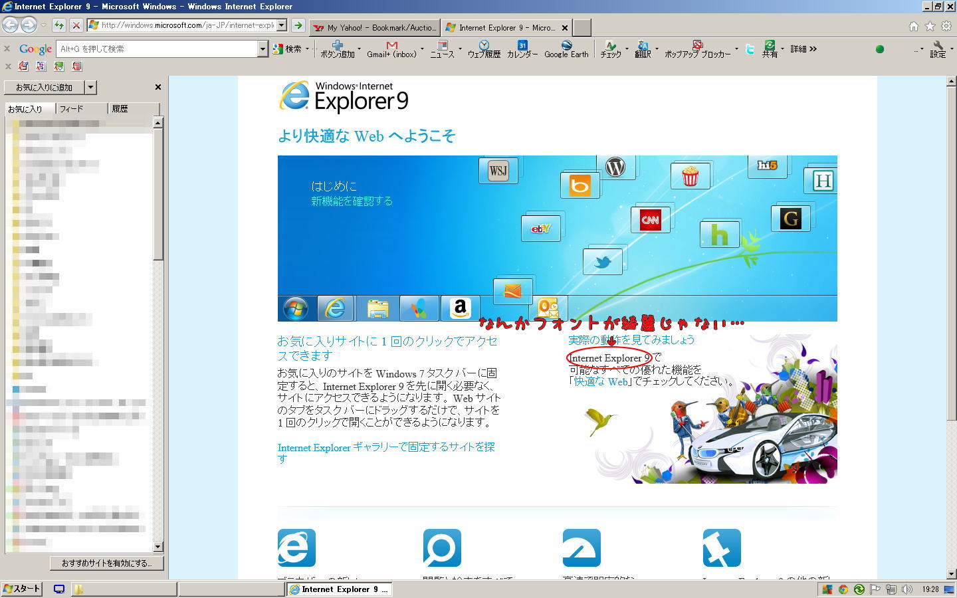Click the 検索 search button on Google Toolbar
Screen dimensions: 957x598
click(288, 49)
